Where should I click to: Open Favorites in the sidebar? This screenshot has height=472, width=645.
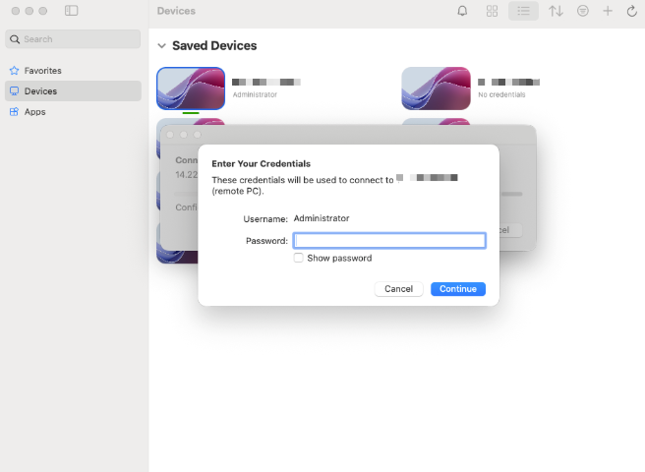tap(42, 71)
